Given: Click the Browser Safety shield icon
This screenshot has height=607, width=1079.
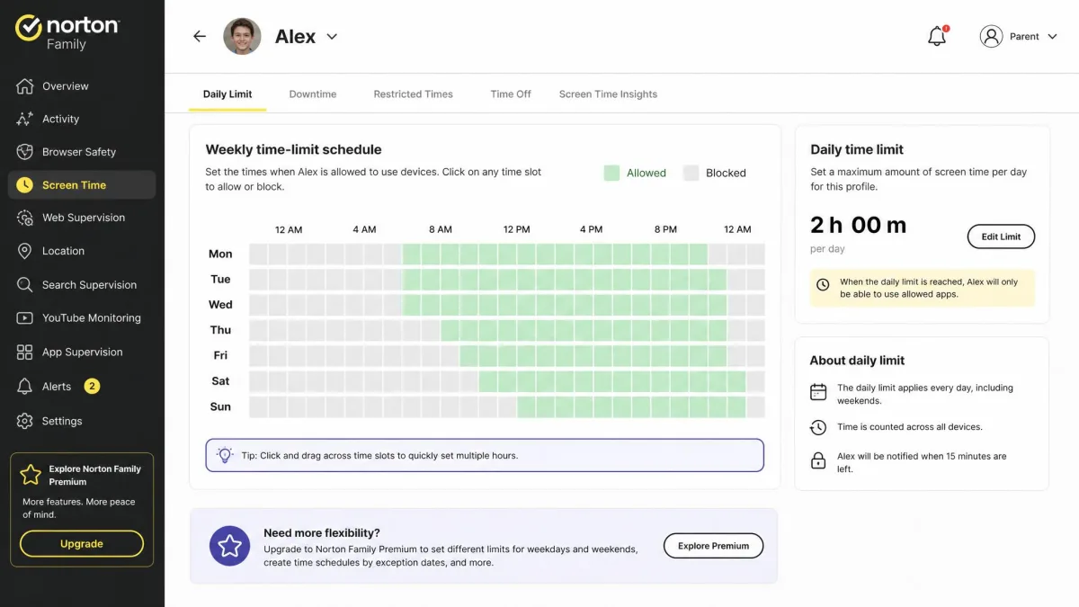Looking at the screenshot, I should tap(25, 152).
